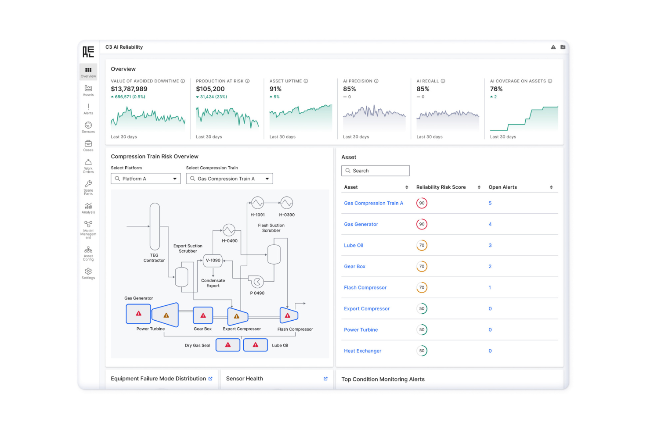650x433 pixels.
Task: Click the red risk score gauge for Gas Generator
Action: tap(422, 224)
